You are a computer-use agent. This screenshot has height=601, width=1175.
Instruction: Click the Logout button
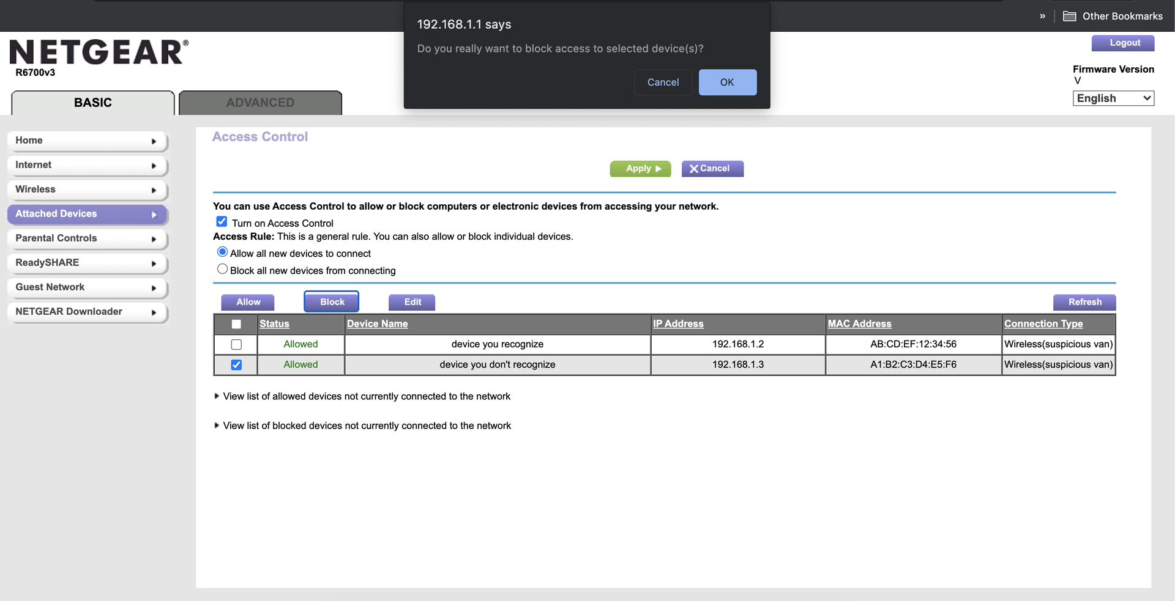[x=1123, y=43]
